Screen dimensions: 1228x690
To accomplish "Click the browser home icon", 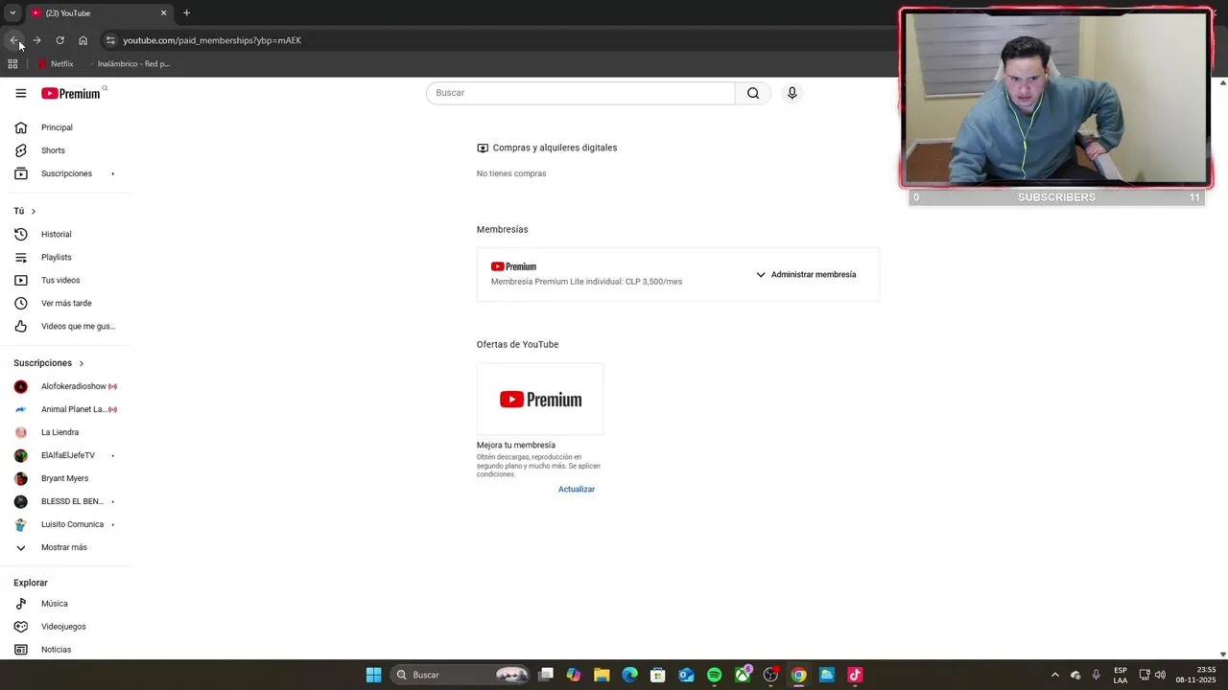I will tap(83, 40).
